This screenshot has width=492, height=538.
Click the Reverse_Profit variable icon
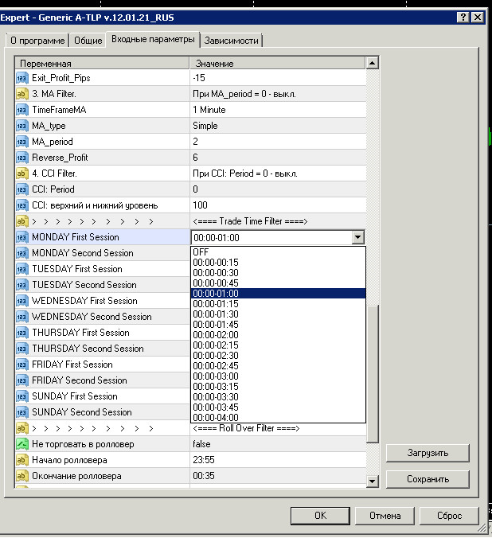coord(21,158)
